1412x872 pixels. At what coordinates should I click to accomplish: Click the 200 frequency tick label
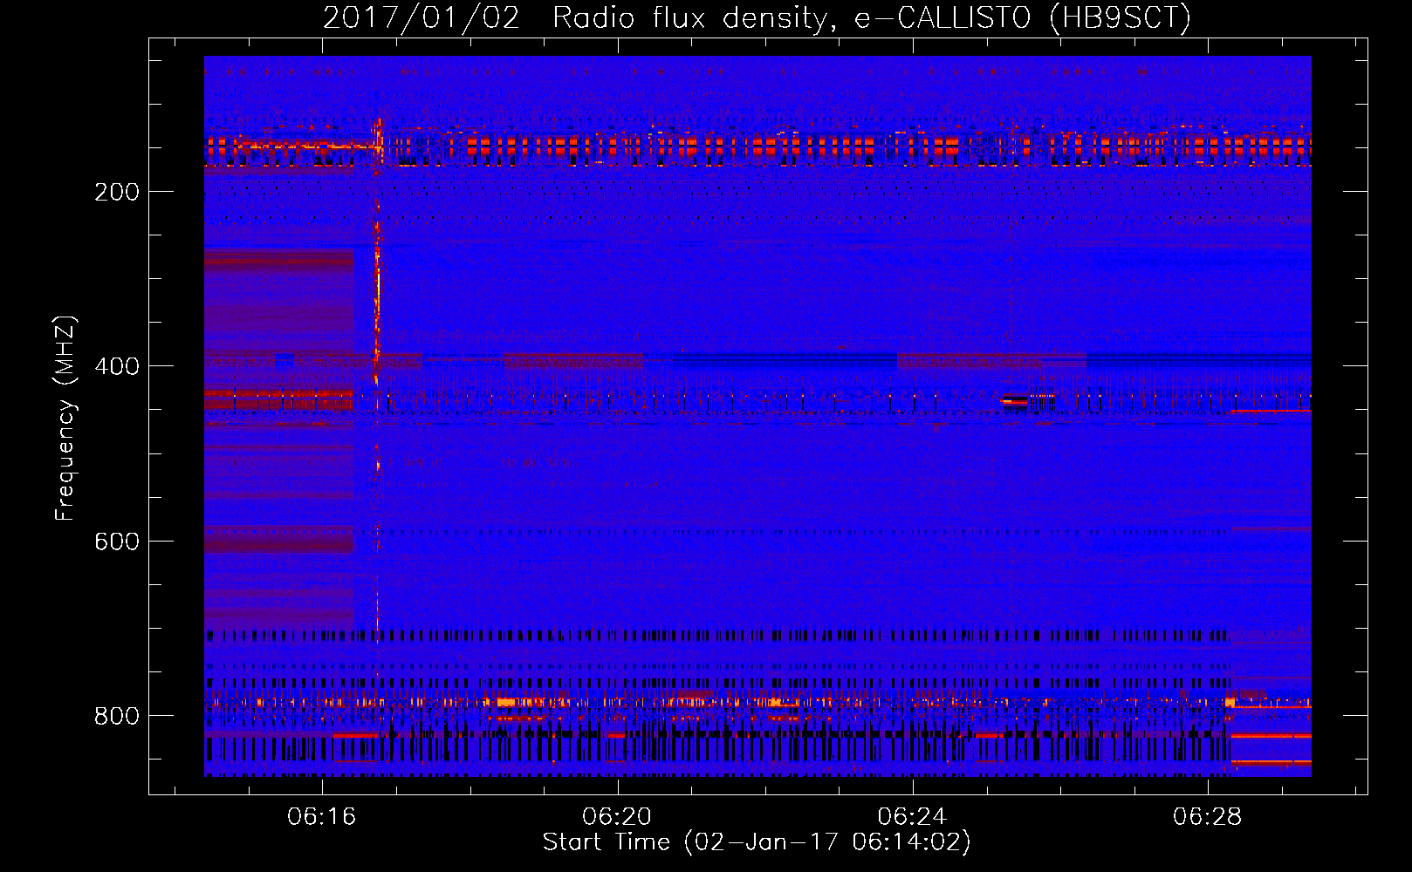(117, 192)
